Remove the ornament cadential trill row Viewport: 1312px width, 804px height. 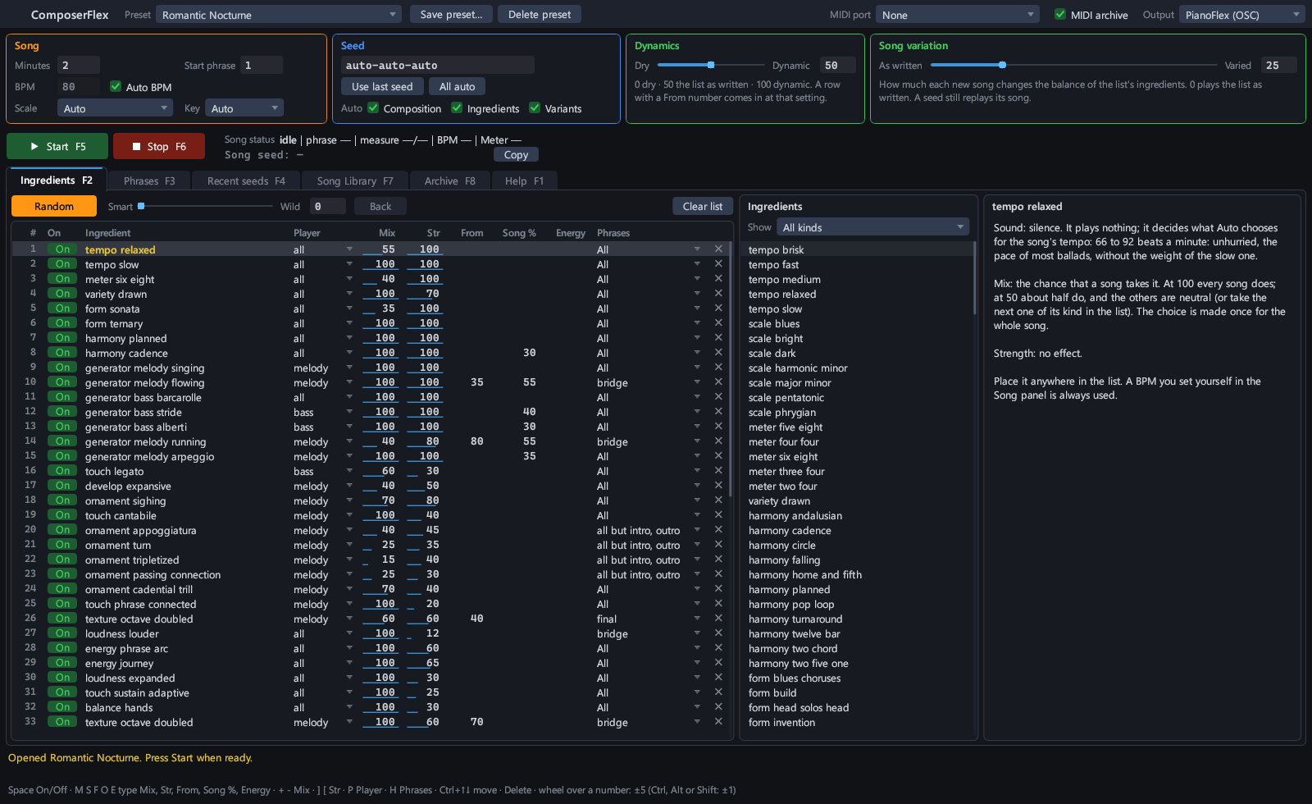tap(718, 589)
